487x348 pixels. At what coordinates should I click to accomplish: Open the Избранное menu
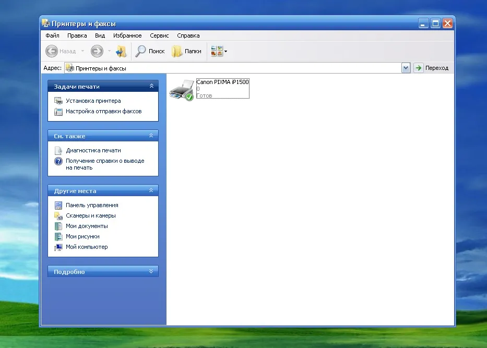click(x=127, y=35)
